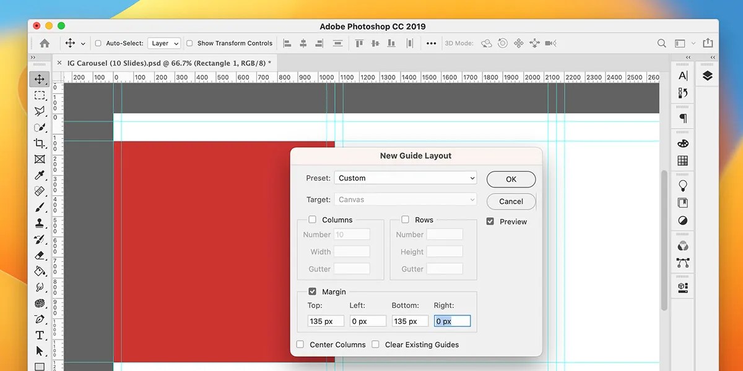Uncheck the Preview checkbox

click(x=490, y=221)
